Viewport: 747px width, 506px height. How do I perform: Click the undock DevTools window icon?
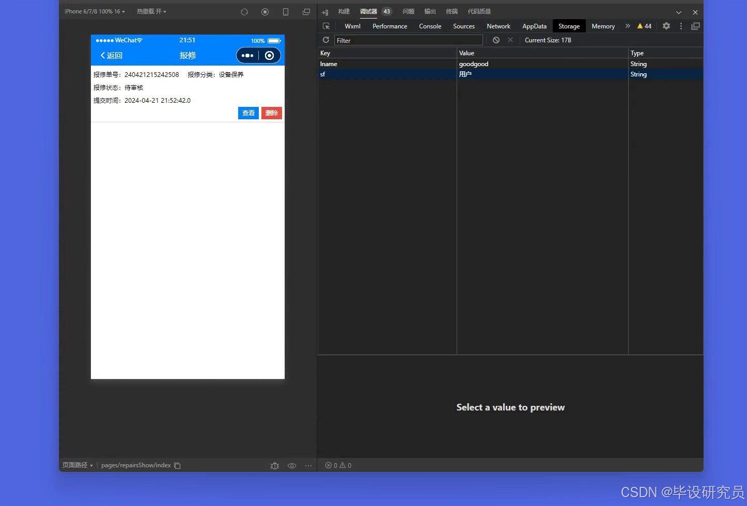coord(696,26)
